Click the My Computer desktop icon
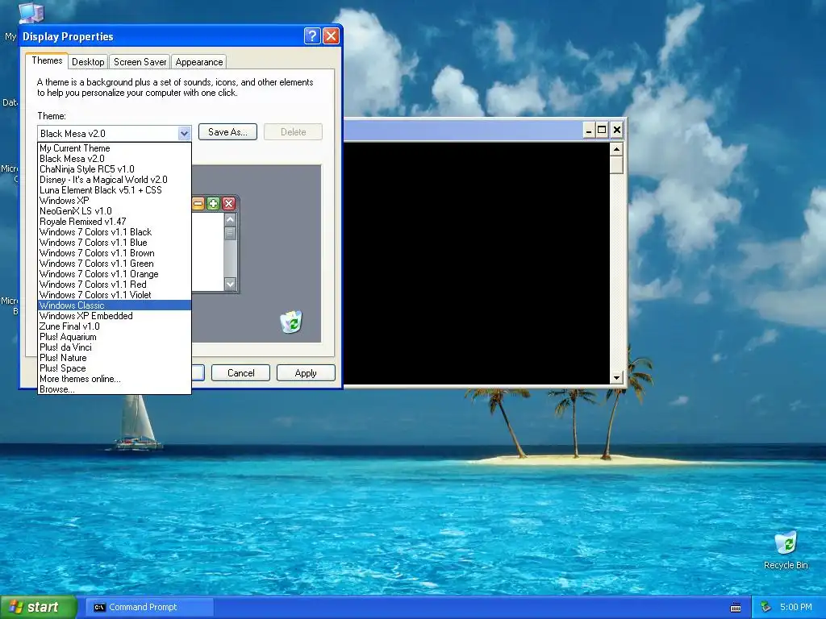Screen dimensions: 826x619 pos(31,13)
